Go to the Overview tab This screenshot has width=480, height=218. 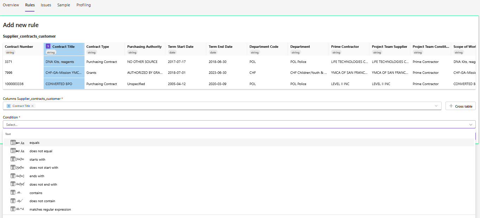(x=11, y=5)
